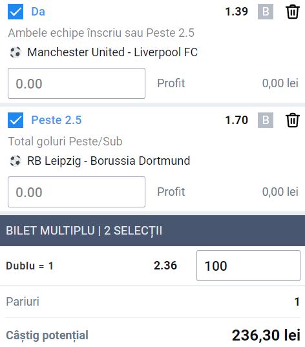Open the Da selection label

click(38, 12)
